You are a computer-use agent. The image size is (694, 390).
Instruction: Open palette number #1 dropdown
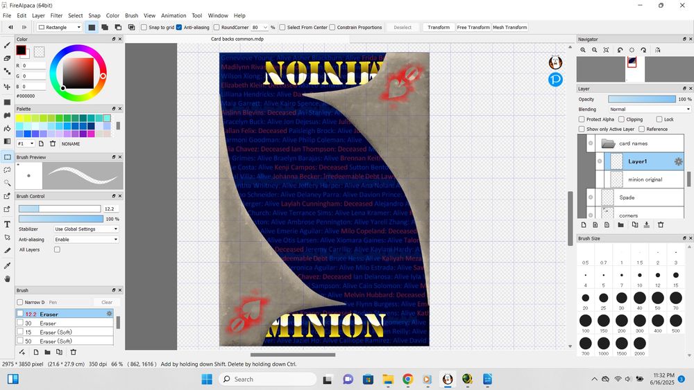point(26,143)
